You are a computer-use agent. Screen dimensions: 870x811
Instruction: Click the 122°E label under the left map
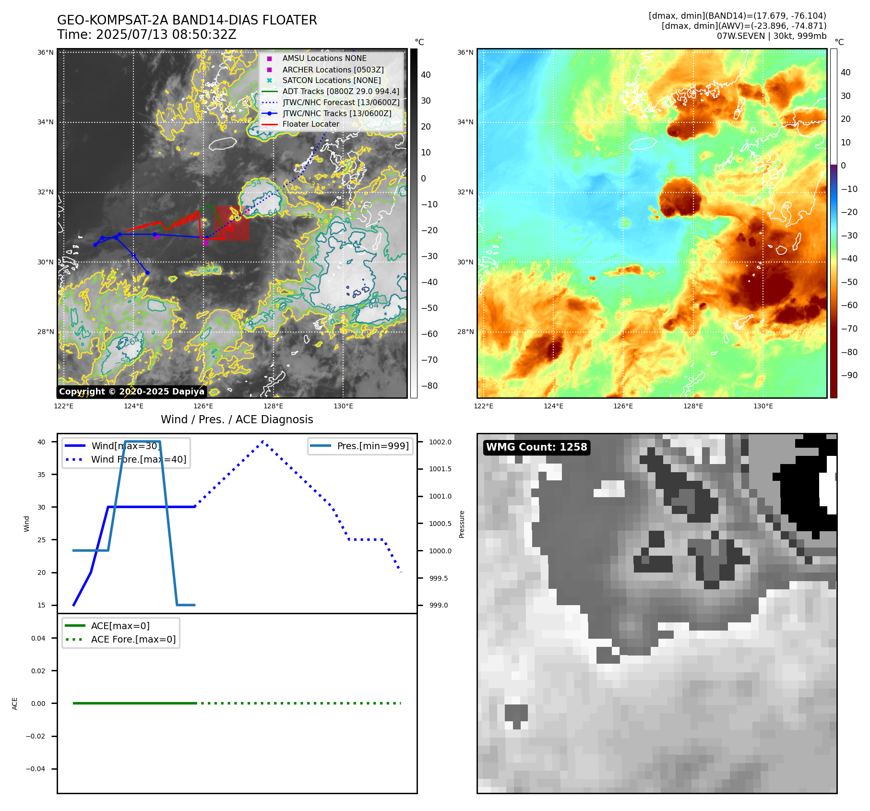[63, 406]
